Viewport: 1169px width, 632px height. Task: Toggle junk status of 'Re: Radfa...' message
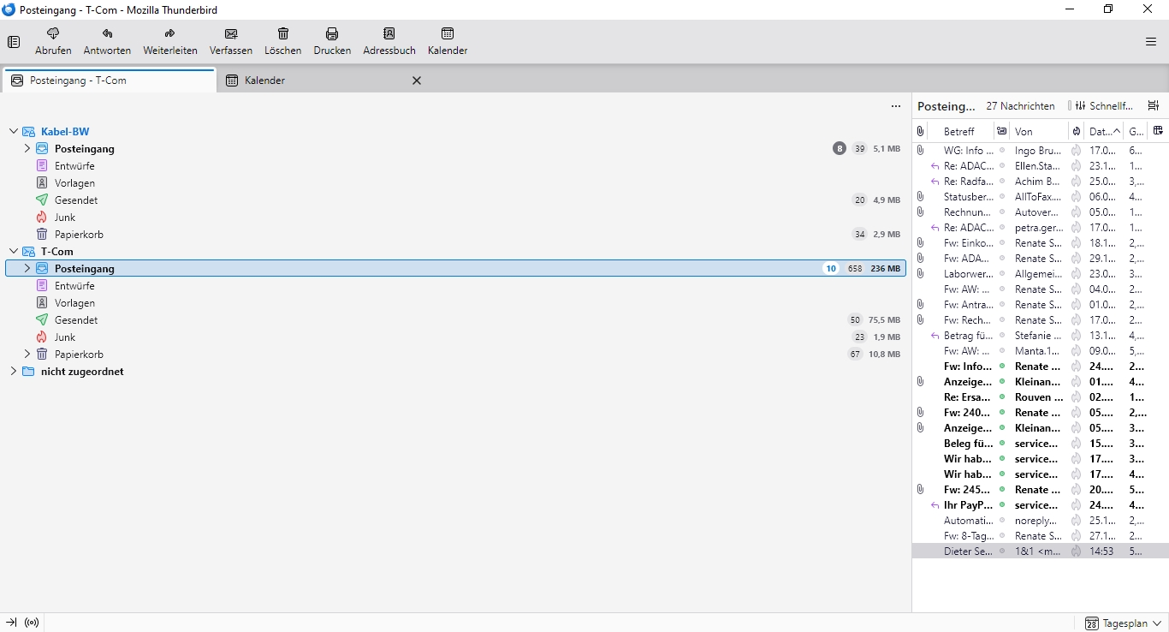pos(1077,182)
